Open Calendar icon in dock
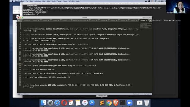190x107 pixels. (x=71, y=103)
